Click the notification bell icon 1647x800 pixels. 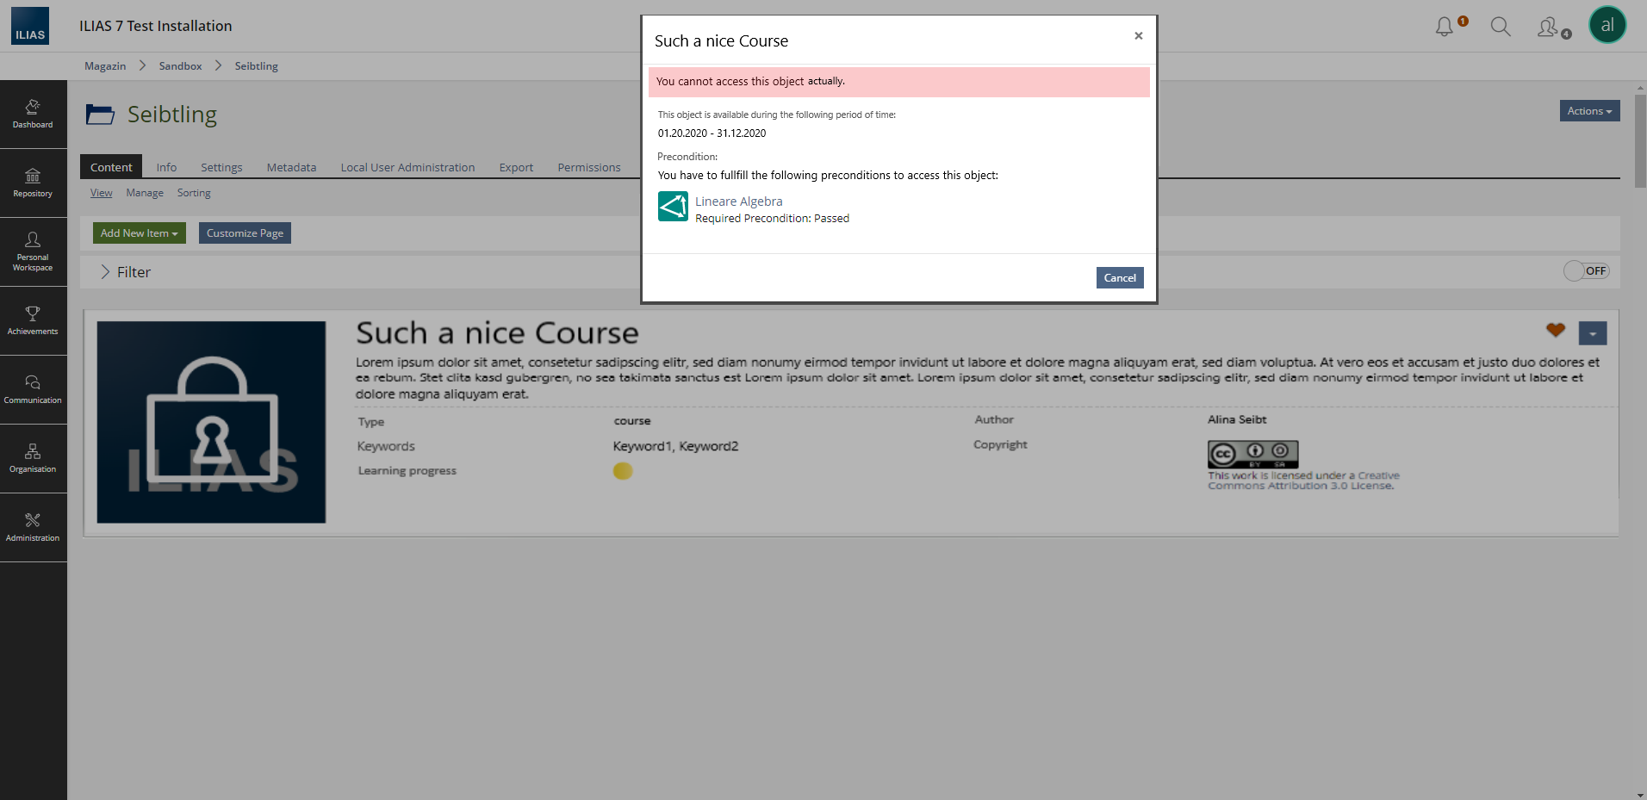point(1445,28)
